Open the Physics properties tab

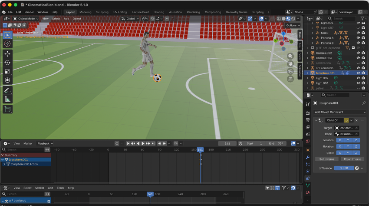(x=308, y=171)
